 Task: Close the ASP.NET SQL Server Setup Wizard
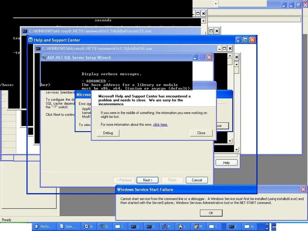tap(209, 57)
